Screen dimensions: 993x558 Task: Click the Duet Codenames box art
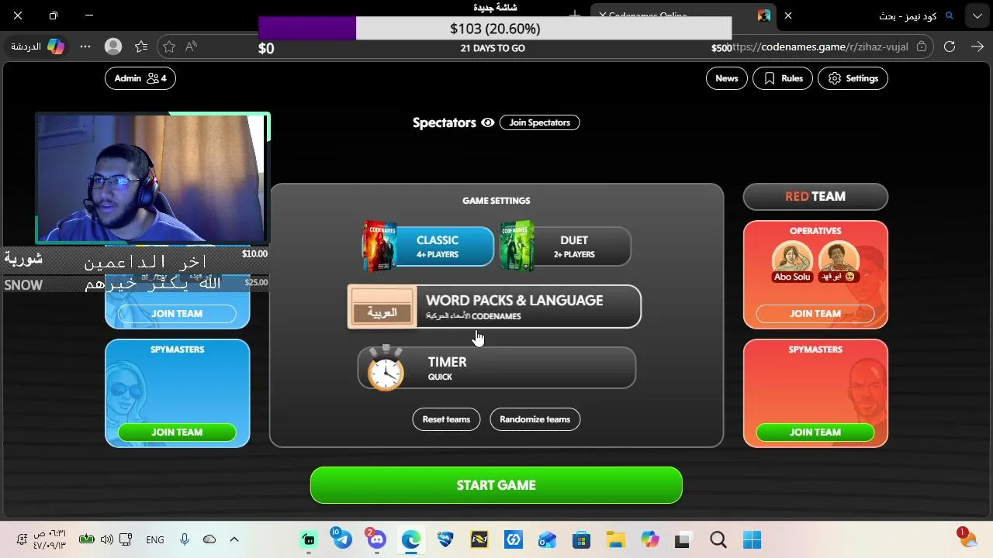click(517, 246)
